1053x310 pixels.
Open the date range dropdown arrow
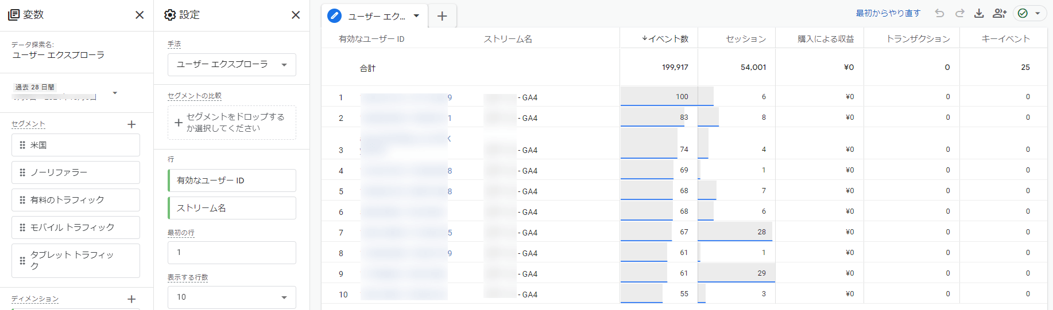(115, 93)
